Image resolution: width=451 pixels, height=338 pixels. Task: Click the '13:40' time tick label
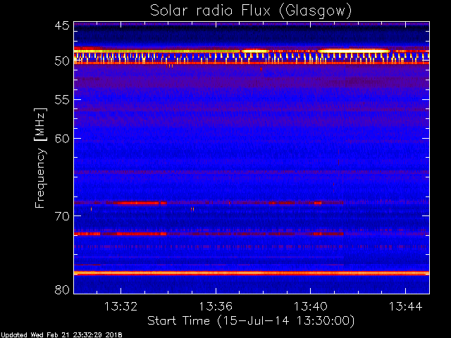coord(311,306)
